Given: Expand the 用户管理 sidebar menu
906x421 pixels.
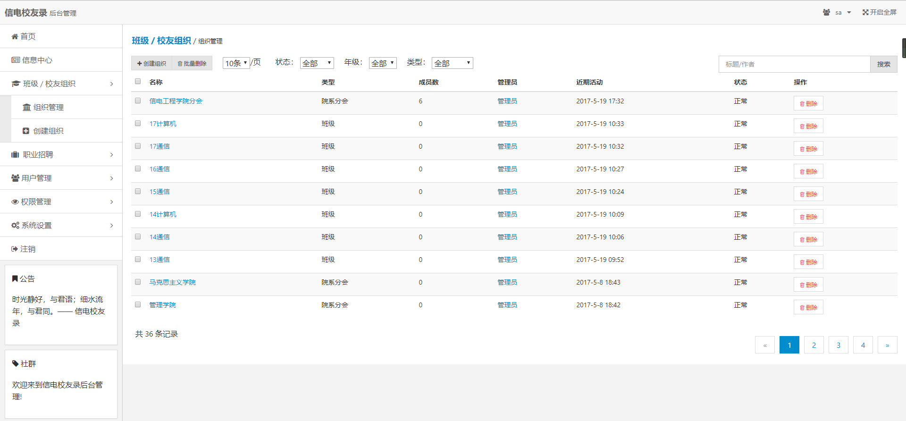Looking at the screenshot, I should [x=61, y=178].
